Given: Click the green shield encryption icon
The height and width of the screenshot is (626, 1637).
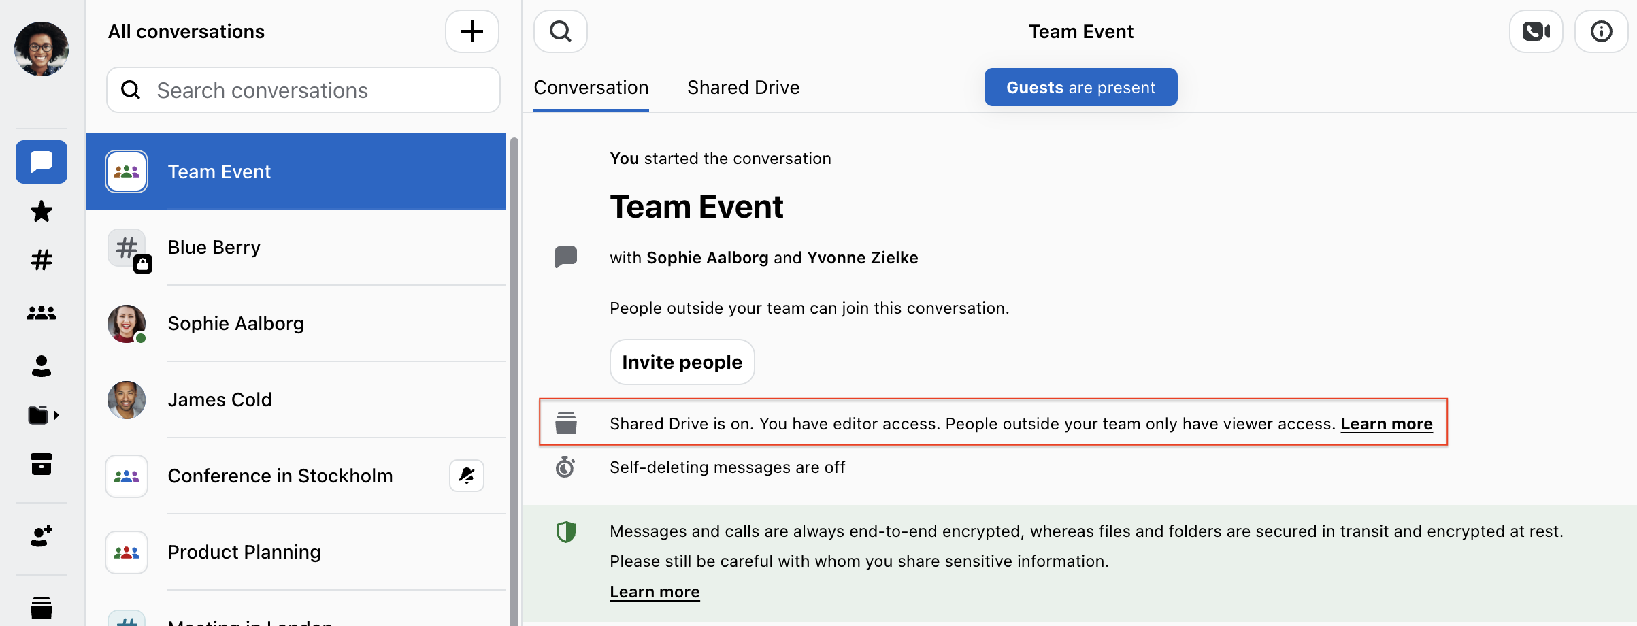Looking at the screenshot, I should 566,531.
